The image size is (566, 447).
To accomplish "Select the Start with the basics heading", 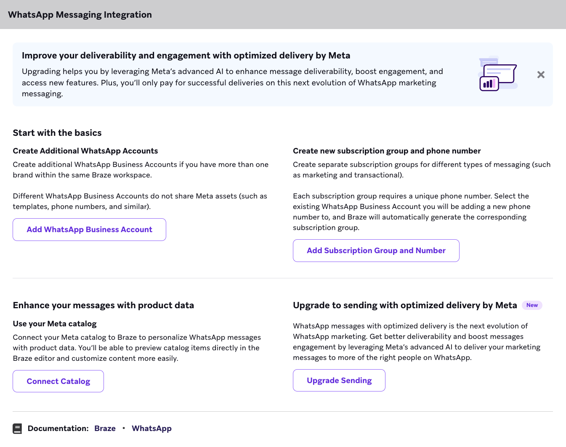I will click(57, 133).
